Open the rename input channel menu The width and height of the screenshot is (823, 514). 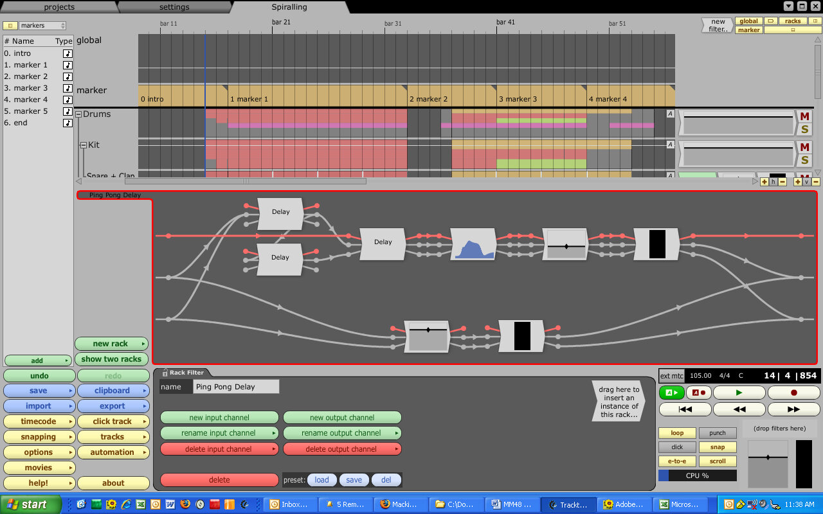pos(219,433)
